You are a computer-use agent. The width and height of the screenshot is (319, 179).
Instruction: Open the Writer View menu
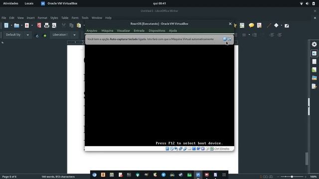(20, 18)
